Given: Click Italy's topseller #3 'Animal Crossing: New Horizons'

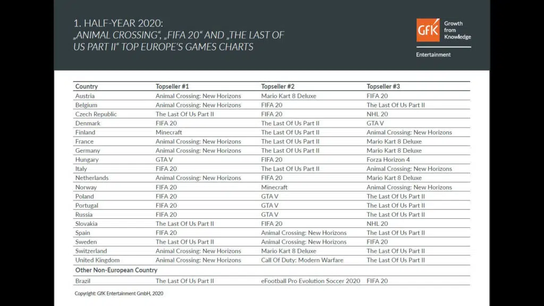Looking at the screenshot, I should point(409,168).
